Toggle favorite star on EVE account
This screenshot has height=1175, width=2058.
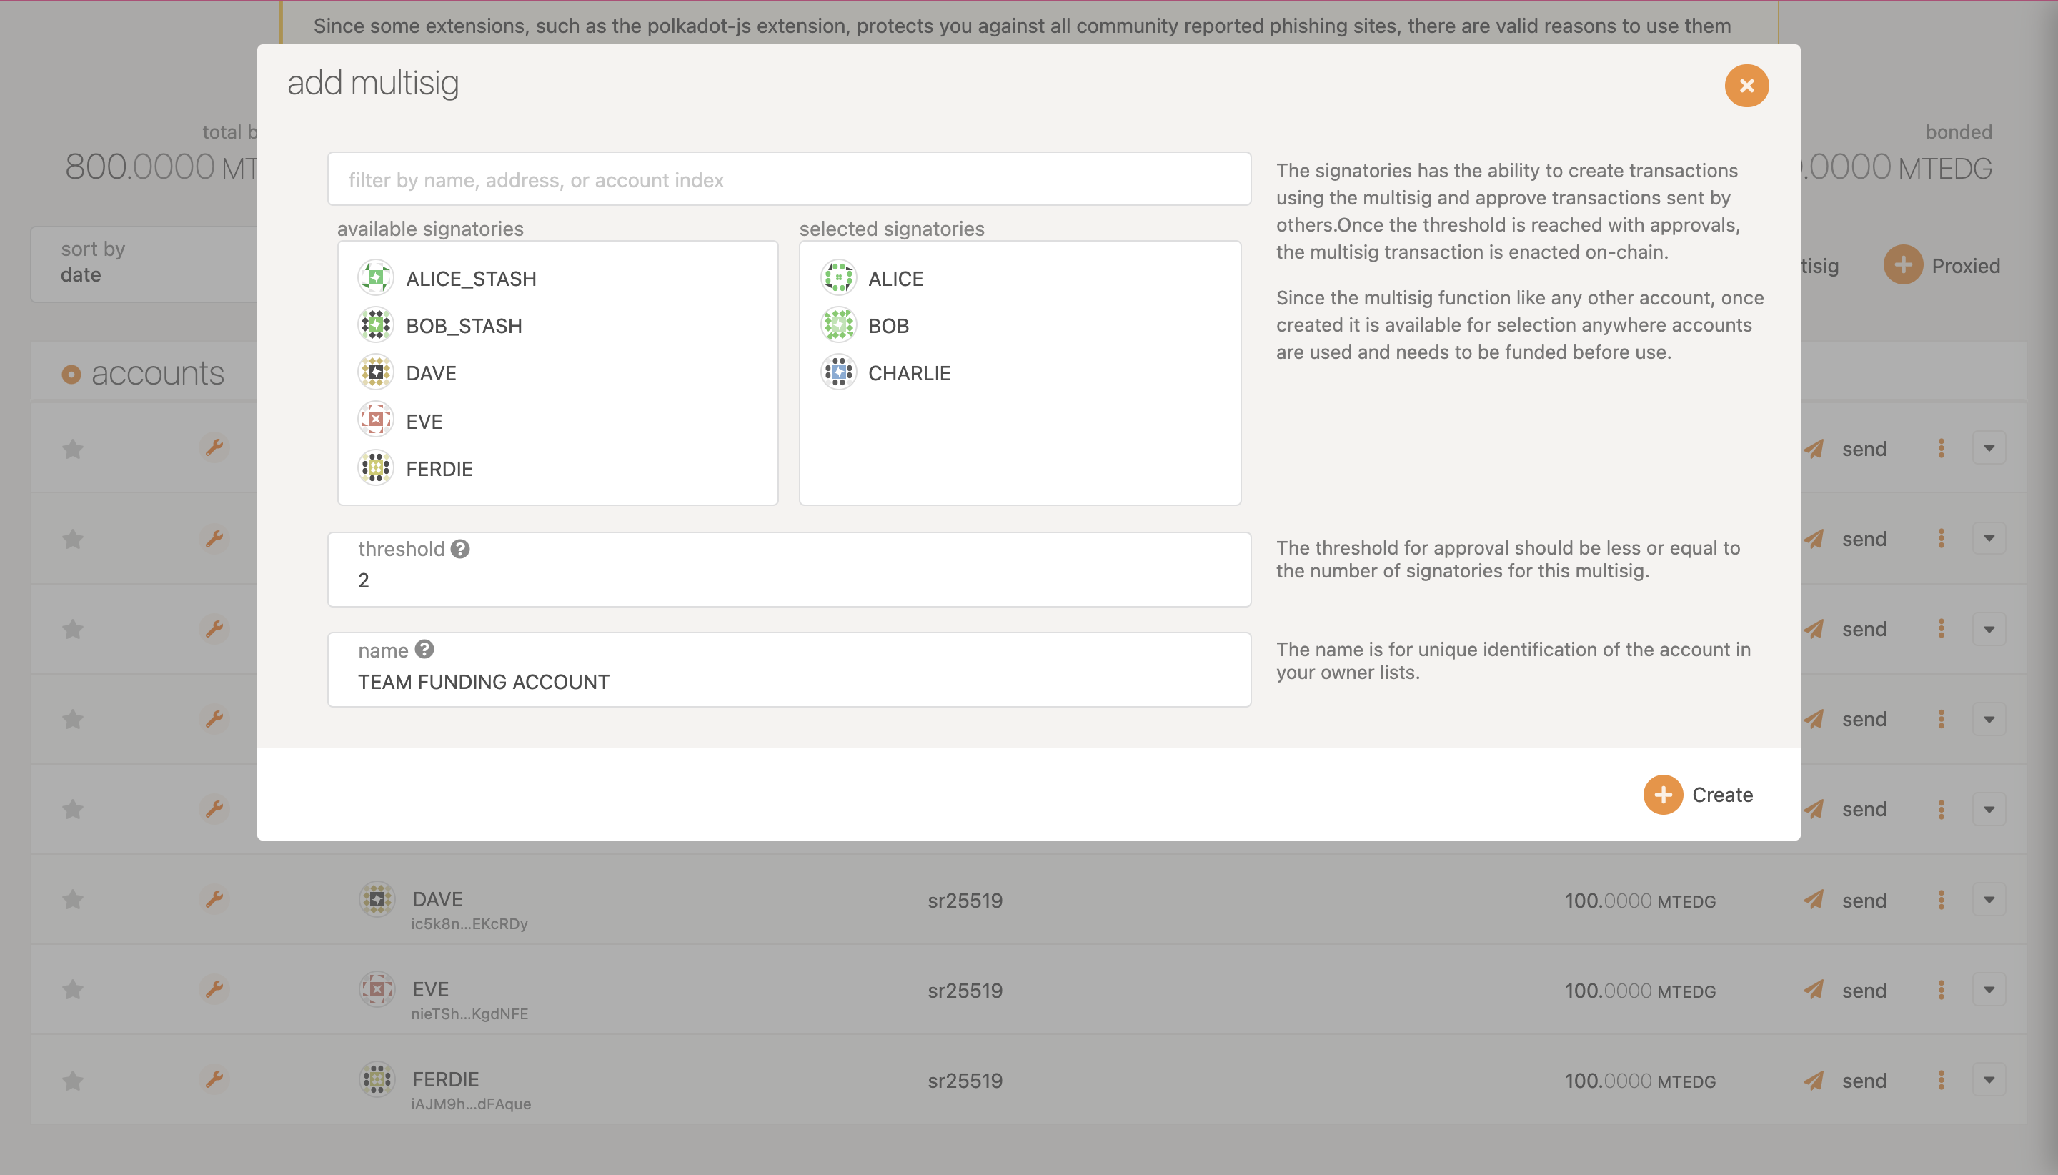coord(73,989)
